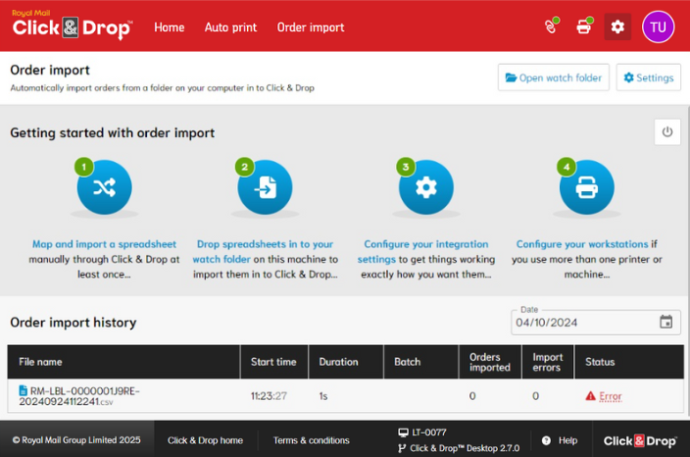Hide the getting started panel with power button
Image resolution: width=690 pixels, height=457 pixels.
pos(666,131)
